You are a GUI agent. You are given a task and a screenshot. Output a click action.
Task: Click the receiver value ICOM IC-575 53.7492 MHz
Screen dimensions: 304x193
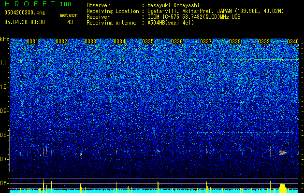(x=194, y=17)
